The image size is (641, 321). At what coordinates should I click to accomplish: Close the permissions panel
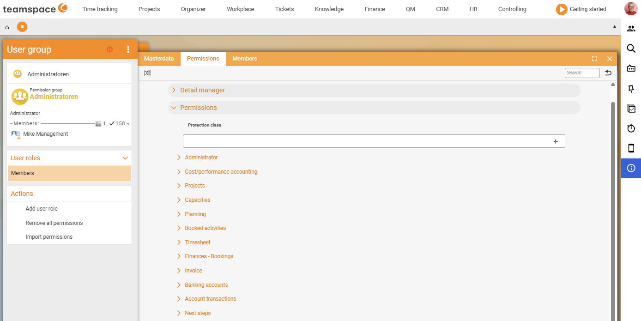tap(610, 59)
